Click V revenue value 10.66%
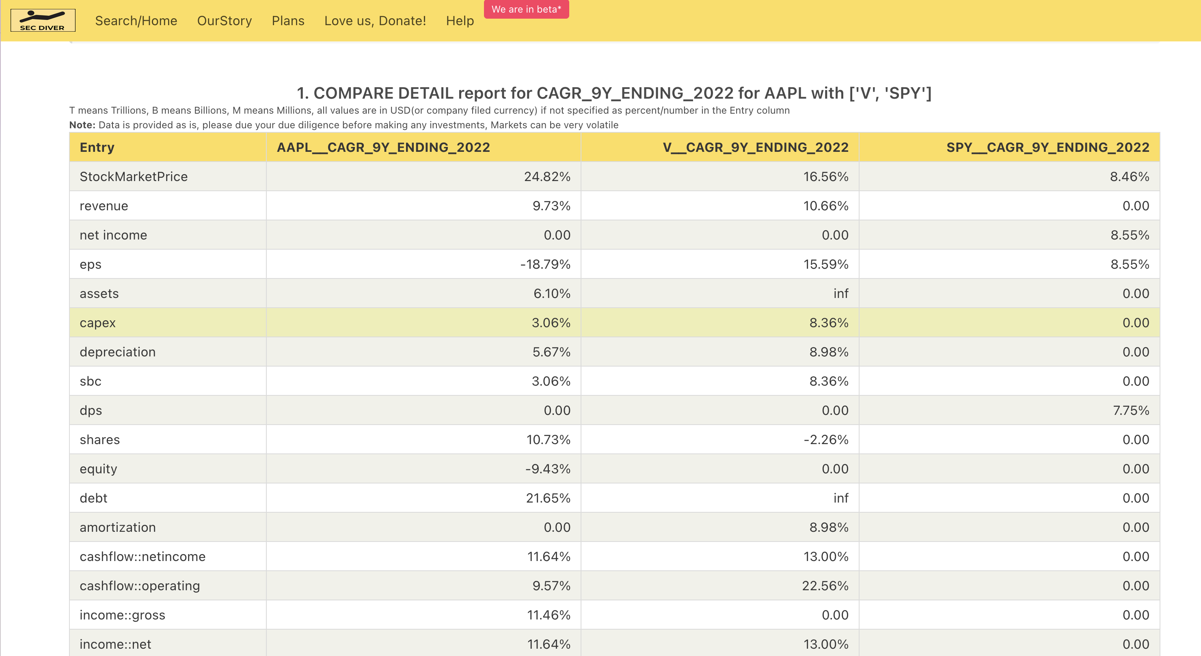 (x=826, y=206)
